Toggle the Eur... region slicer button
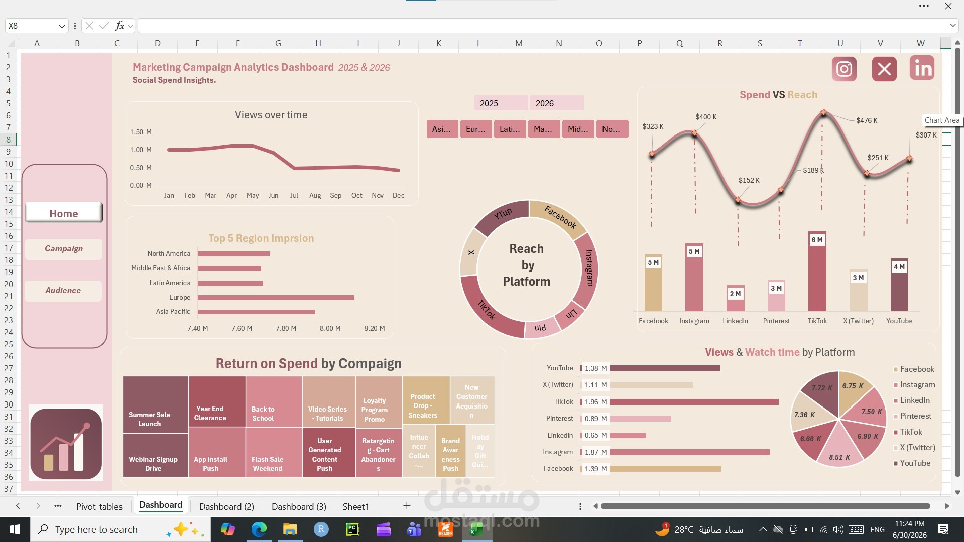The width and height of the screenshot is (964, 542). point(476,129)
